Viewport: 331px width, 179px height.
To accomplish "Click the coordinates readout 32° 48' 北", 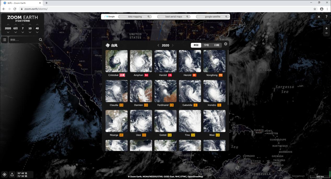I will click(22, 173).
